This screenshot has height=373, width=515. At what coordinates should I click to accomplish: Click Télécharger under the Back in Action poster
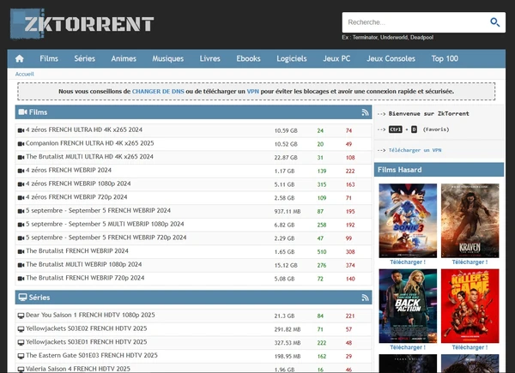(x=408, y=348)
